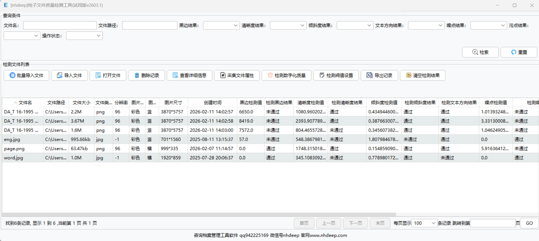Click the 文件名 input field
The width and height of the screenshot is (539, 241).
point(60,26)
